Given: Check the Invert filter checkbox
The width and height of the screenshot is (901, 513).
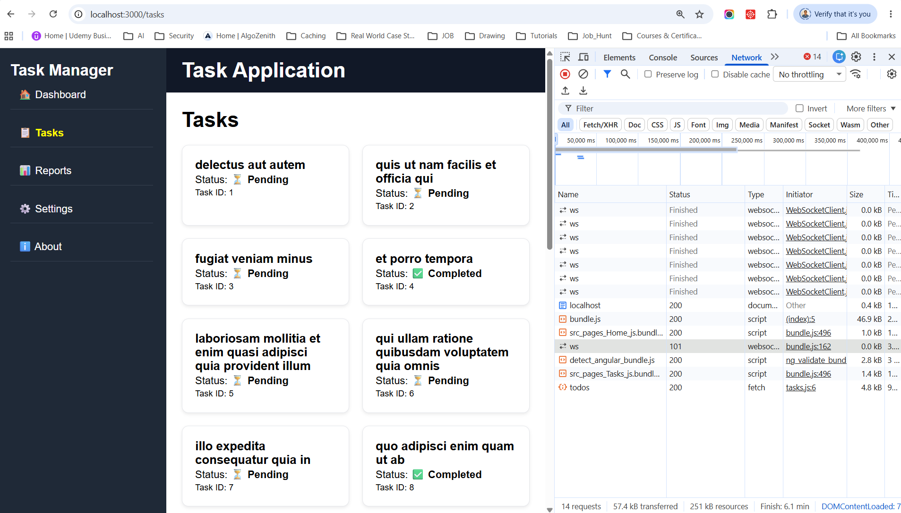Looking at the screenshot, I should [799, 109].
